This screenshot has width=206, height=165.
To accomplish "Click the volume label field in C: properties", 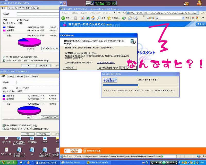I will point(38,14).
